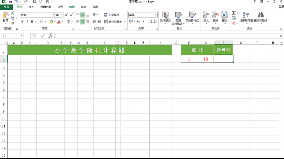Open the font size dropdown
Viewport: 284px width, 159px height.
tap(62, 15)
